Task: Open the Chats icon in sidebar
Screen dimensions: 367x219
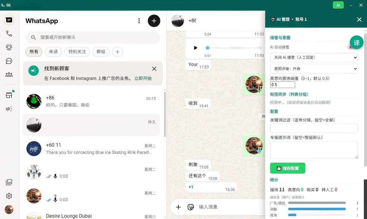Action: coord(9,20)
